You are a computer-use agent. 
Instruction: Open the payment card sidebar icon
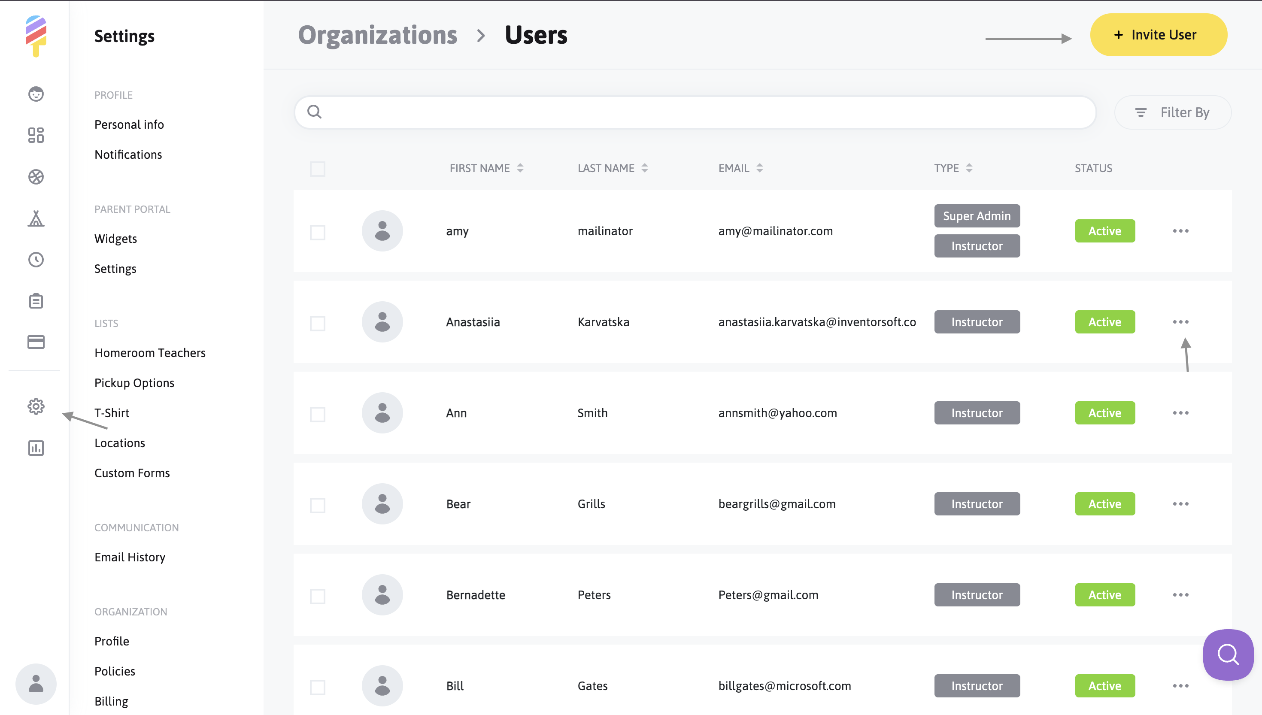pos(36,342)
